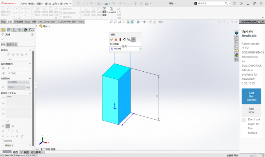Open the tolerance type 无 dropdown
The width and height of the screenshot is (265, 157).
(18, 68)
